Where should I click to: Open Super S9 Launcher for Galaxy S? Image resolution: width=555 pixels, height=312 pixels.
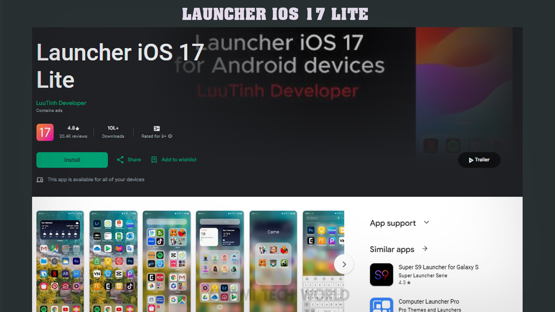[438, 267]
